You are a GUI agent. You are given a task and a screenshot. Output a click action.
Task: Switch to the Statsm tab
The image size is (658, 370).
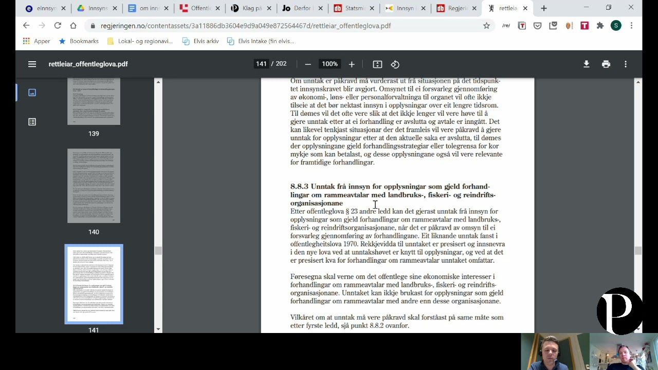tap(350, 8)
